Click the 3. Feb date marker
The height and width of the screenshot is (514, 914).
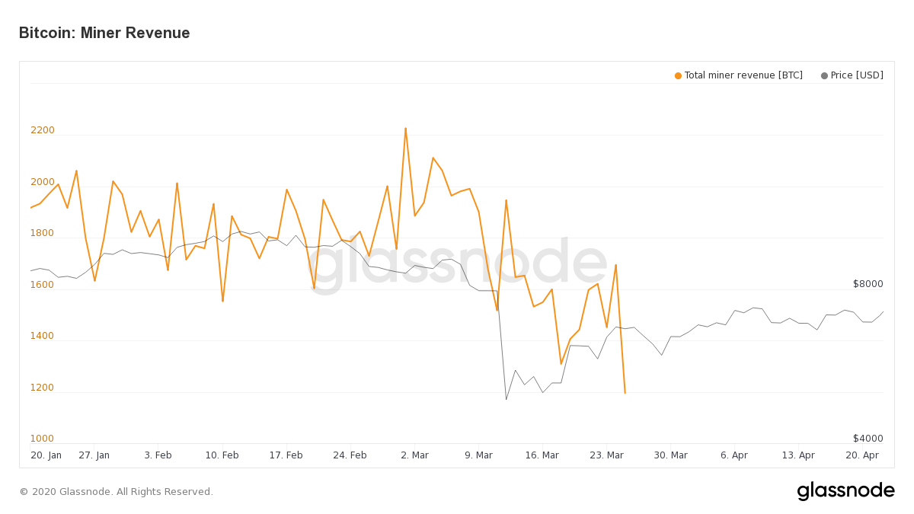pyautogui.click(x=158, y=455)
